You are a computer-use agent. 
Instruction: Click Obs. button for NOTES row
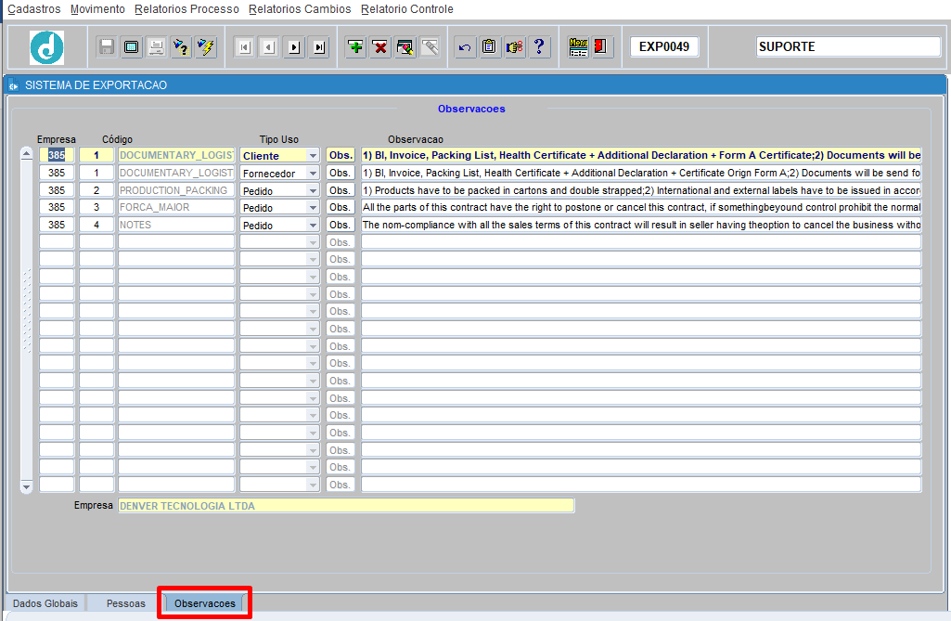tap(341, 226)
